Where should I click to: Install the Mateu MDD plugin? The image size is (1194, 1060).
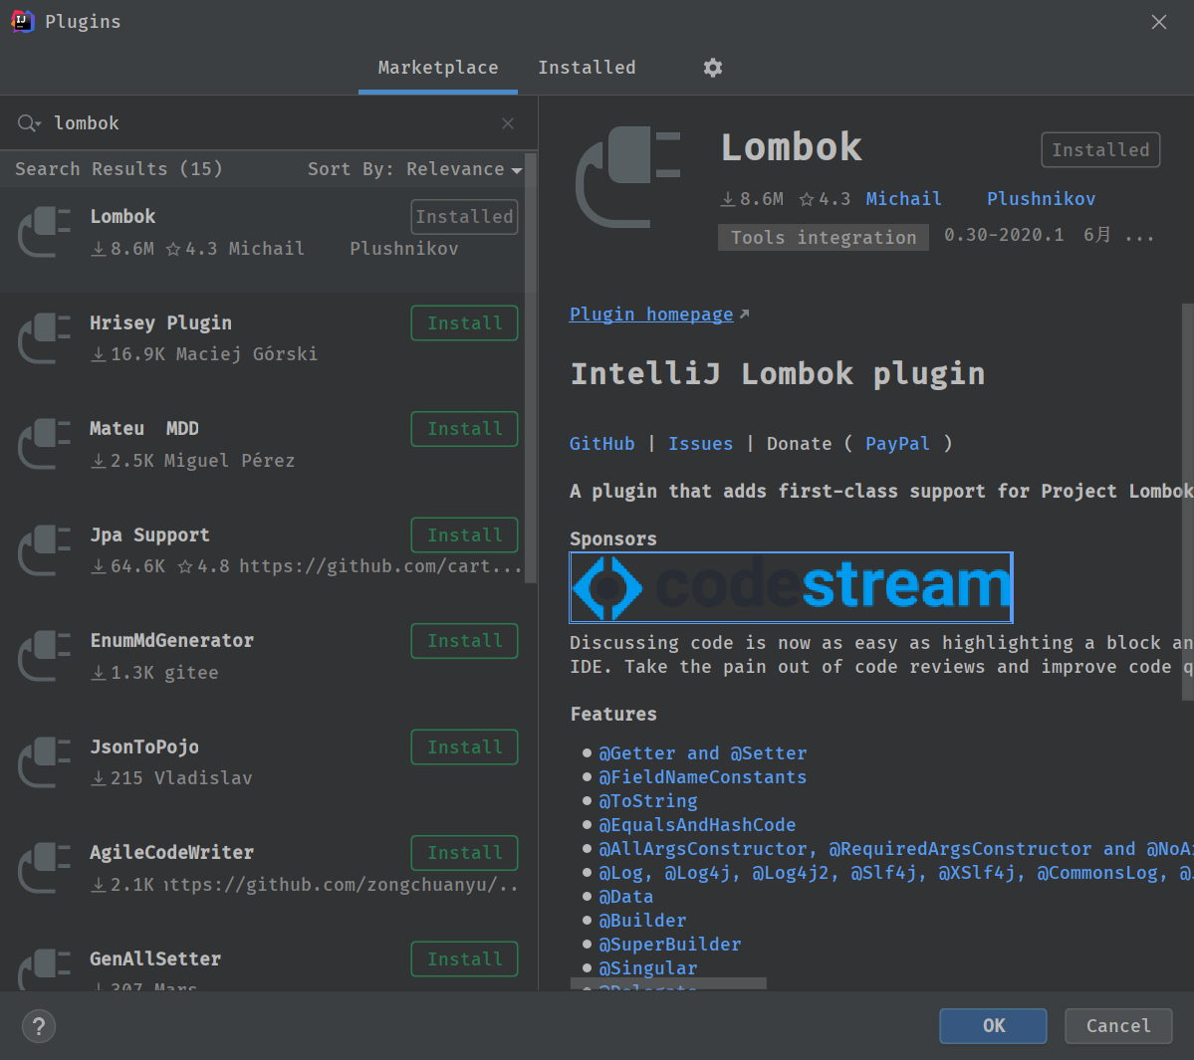click(x=464, y=429)
